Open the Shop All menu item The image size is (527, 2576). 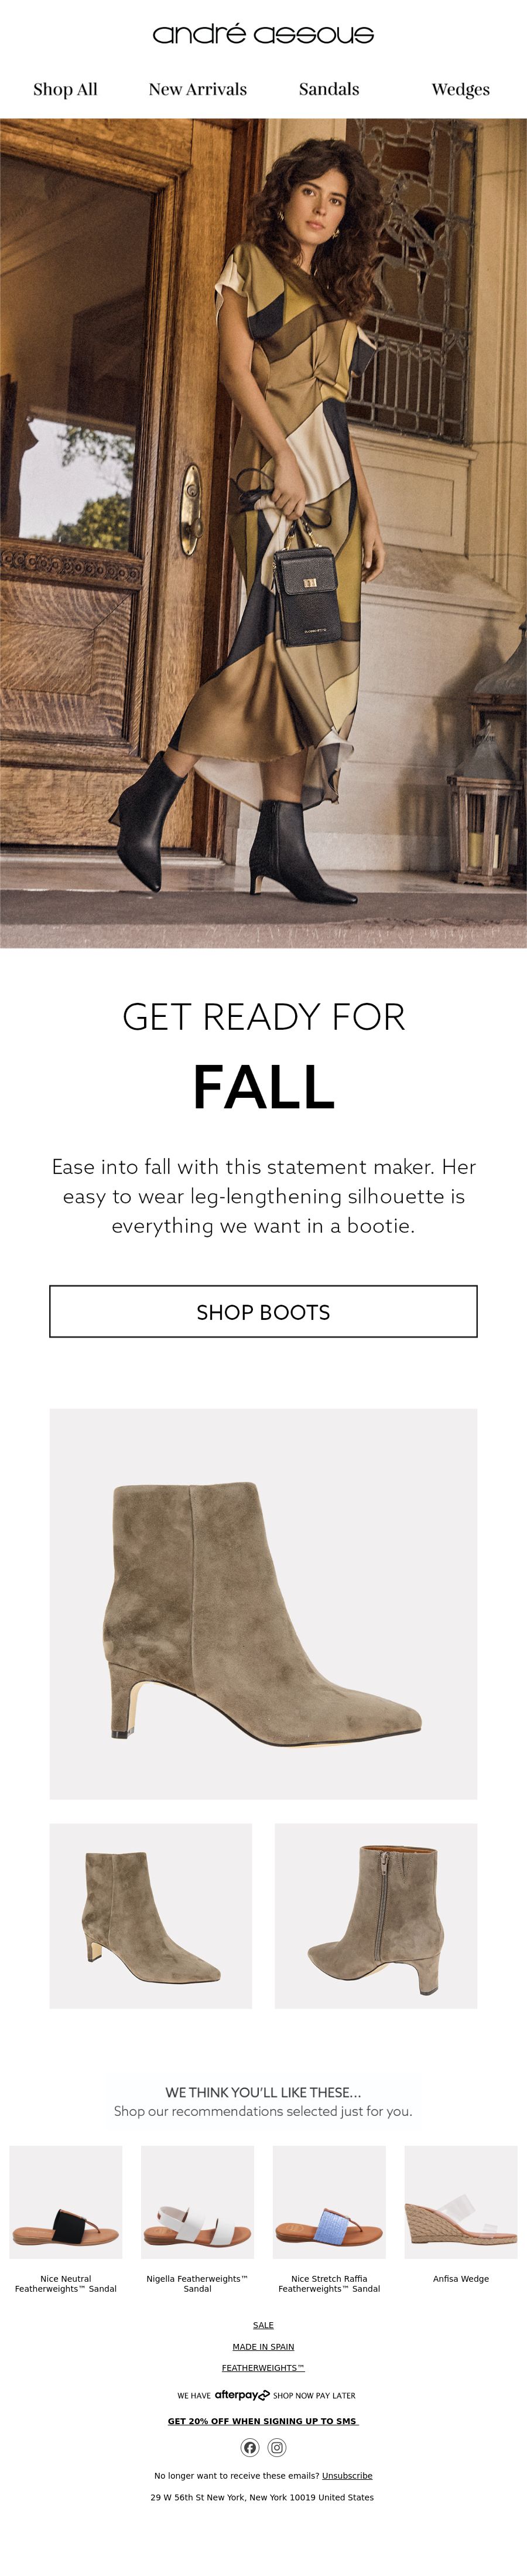[x=65, y=89]
